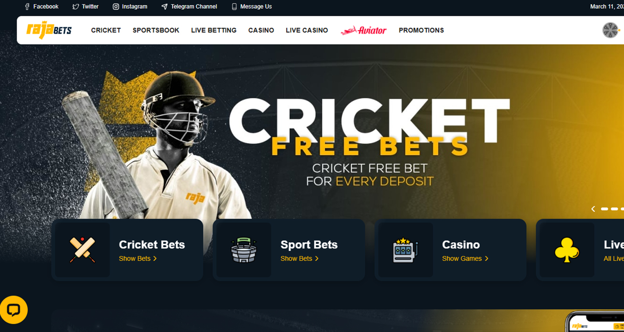Open Show Bets under Cricket Bets
Image resolution: width=624 pixels, height=332 pixels.
138,258
